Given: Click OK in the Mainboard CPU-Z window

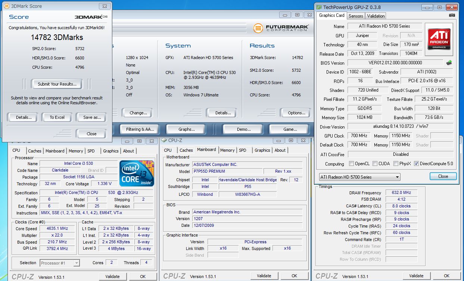Looking at the screenshot, I should (294, 276).
